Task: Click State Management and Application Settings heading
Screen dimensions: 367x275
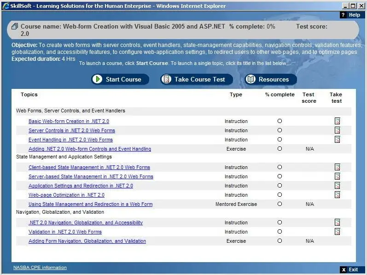Action: [64, 157]
